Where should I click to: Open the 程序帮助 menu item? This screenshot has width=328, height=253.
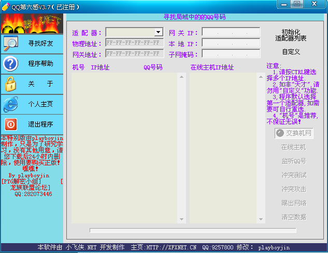32,64
